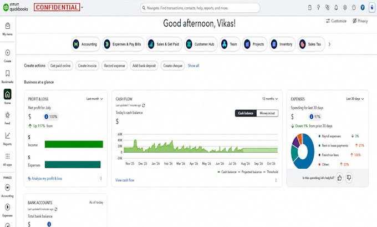
Task: Change Expenses Last 30 days period
Action: coord(355,99)
